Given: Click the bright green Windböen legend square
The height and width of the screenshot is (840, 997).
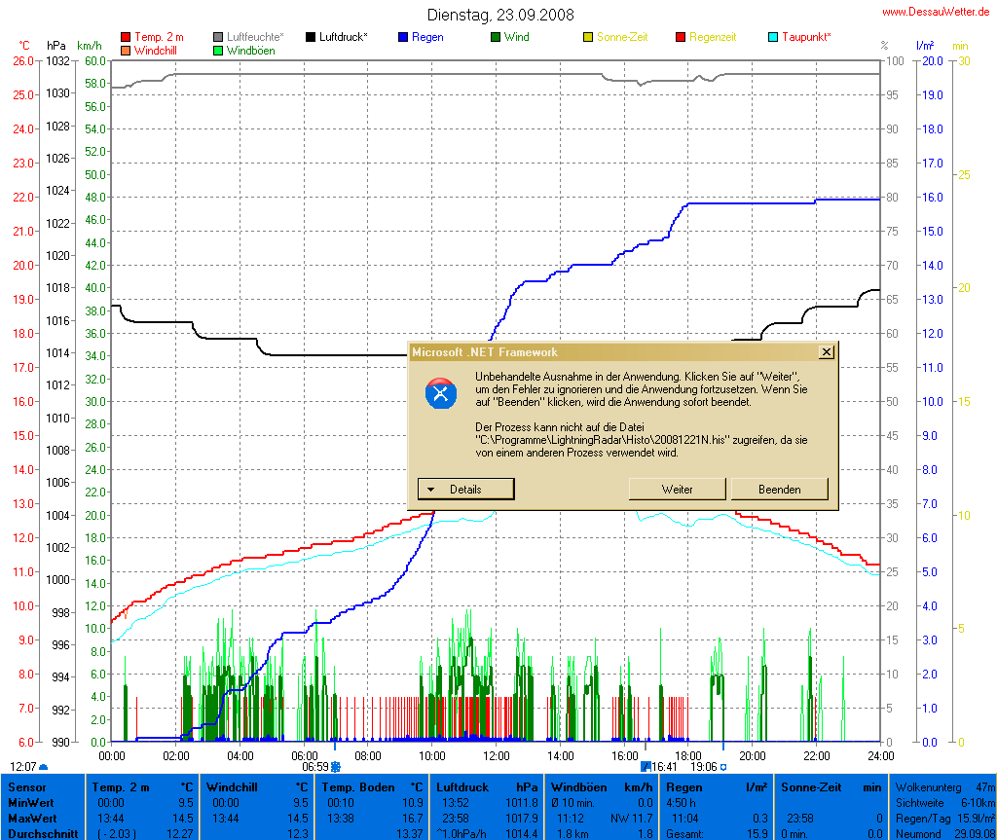Looking at the screenshot, I should pos(219,50).
